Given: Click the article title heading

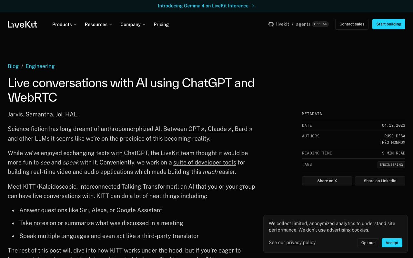Looking at the screenshot, I should [x=131, y=90].
